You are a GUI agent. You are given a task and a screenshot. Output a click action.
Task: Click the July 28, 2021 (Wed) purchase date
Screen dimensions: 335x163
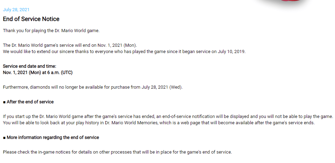point(162,87)
